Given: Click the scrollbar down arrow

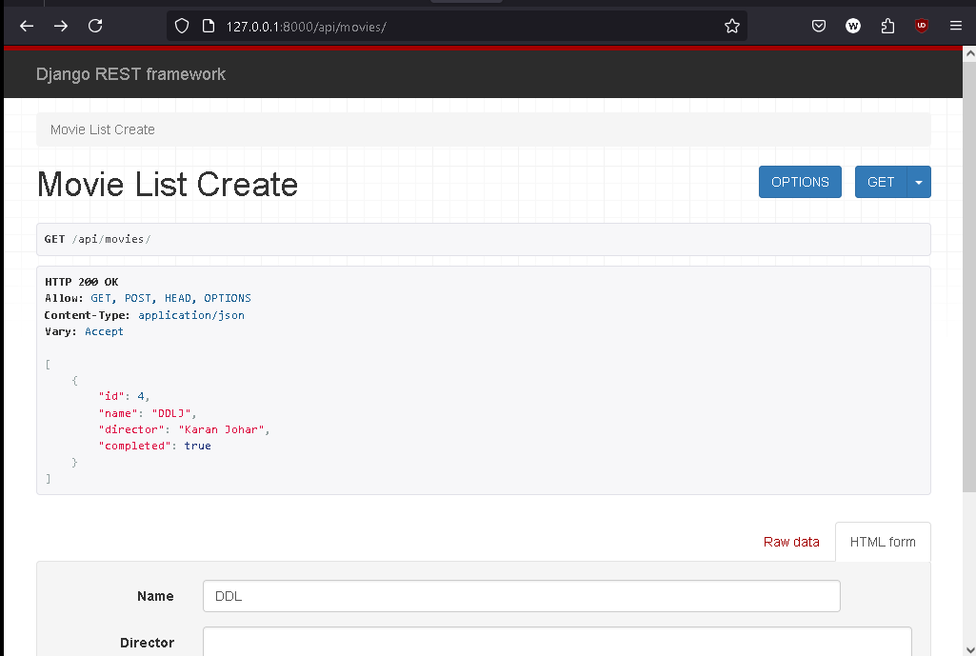Looking at the screenshot, I should point(969,649).
